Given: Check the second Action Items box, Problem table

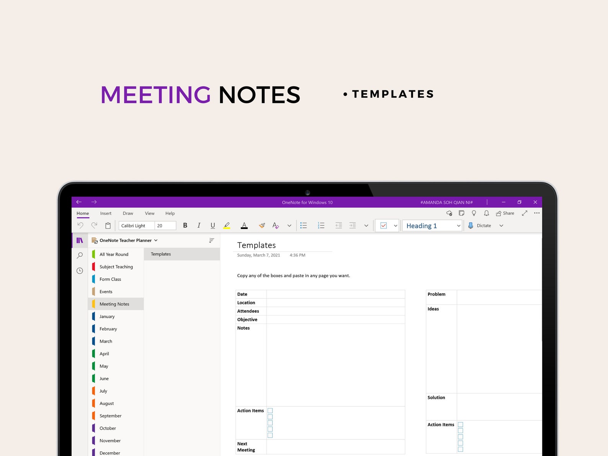Looking at the screenshot, I should pyautogui.click(x=461, y=431).
